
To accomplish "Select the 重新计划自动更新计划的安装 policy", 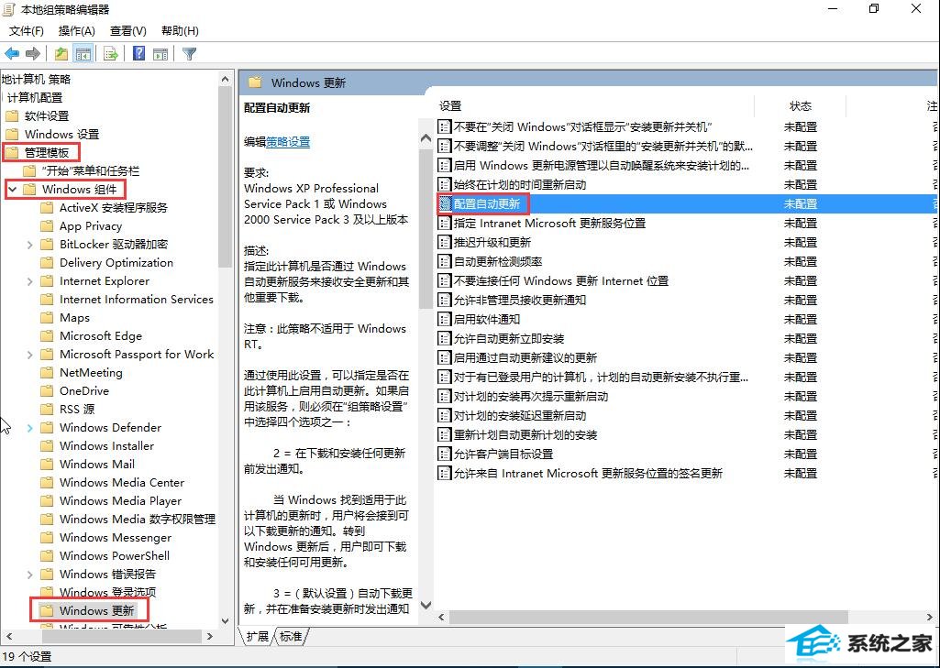I will click(525, 435).
